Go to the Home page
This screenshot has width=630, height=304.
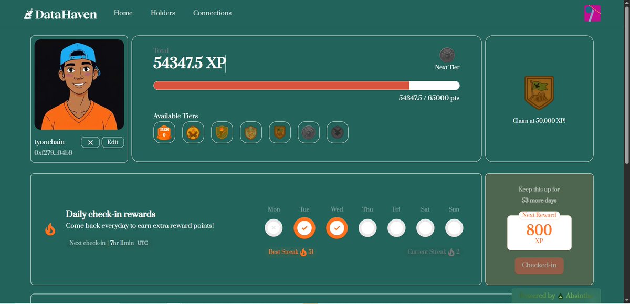click(123, 13)
